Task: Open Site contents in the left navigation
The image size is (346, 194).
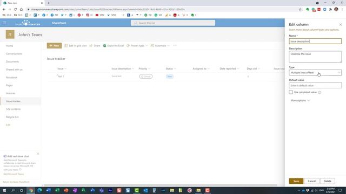Action: point(13,109)
